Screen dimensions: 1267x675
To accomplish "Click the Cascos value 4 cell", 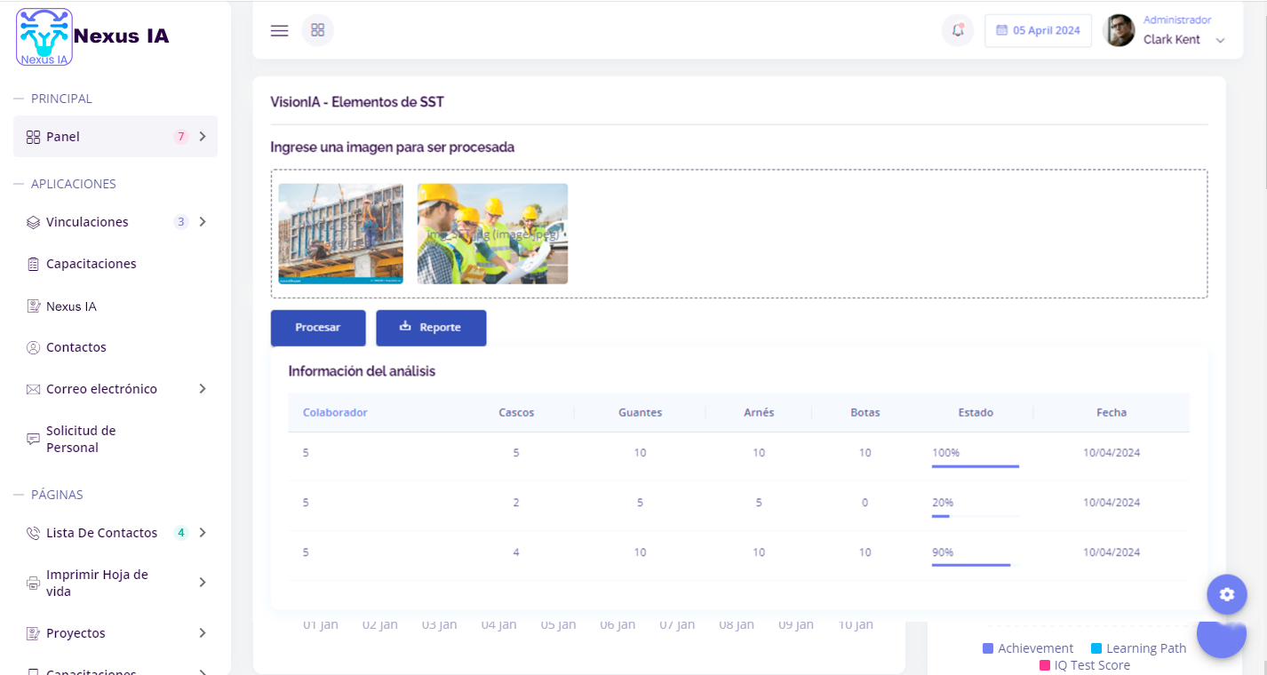I will click(x=516, y=552).
